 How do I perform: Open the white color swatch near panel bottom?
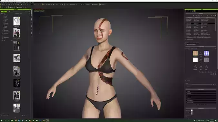tap(192, 110)
